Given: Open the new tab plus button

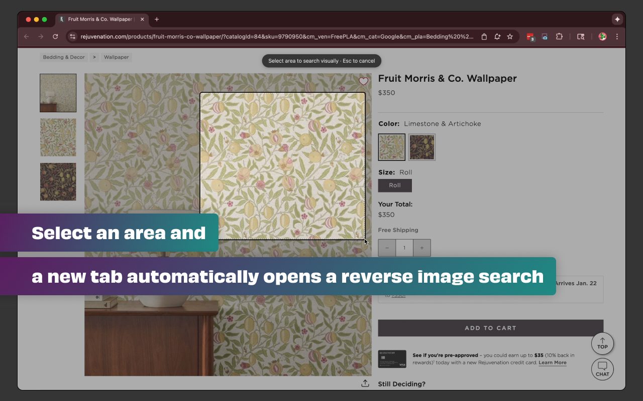Looking at the screenshot, I should pos(157,20).
